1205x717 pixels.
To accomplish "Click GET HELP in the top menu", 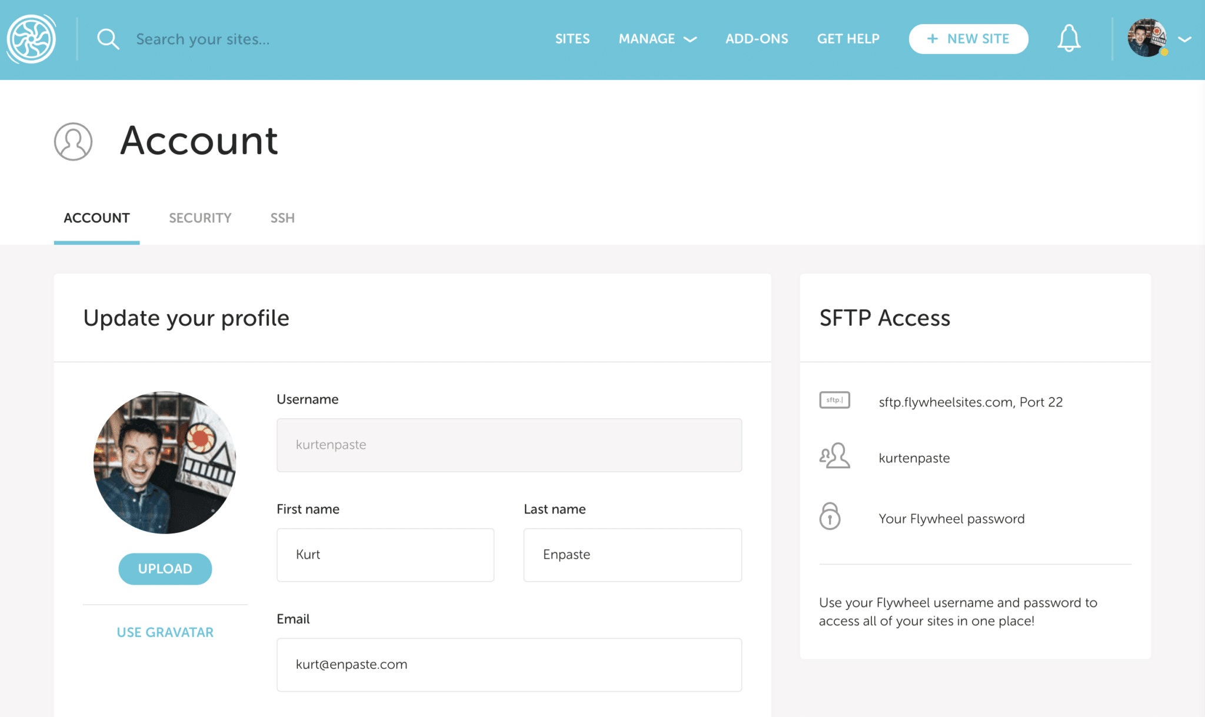I will [x=848, y=39].
